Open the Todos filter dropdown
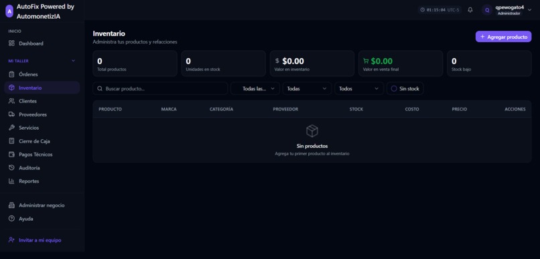 point(359,88)
